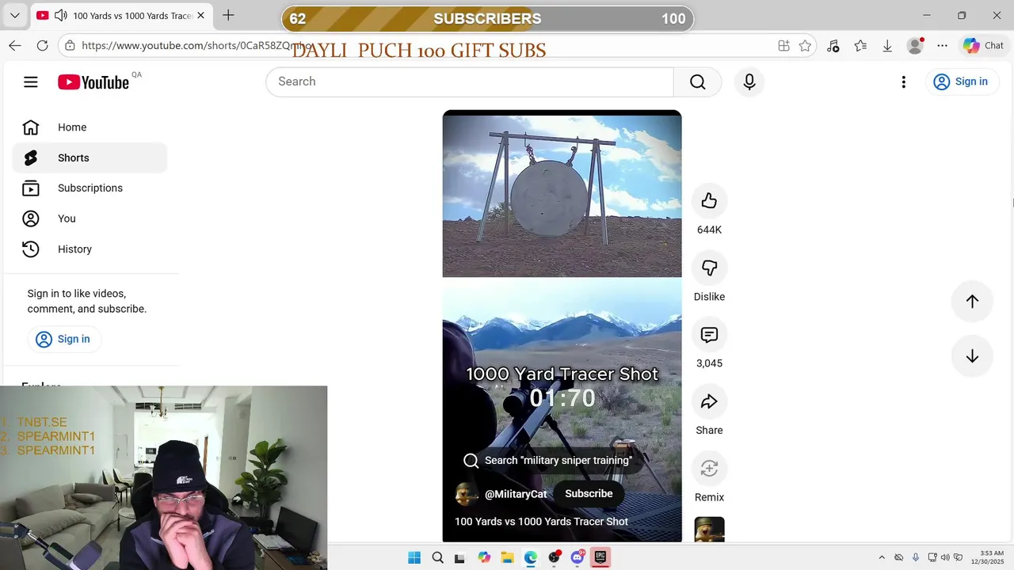
Task: Click the address bar URL
Action: coord(196,46)
